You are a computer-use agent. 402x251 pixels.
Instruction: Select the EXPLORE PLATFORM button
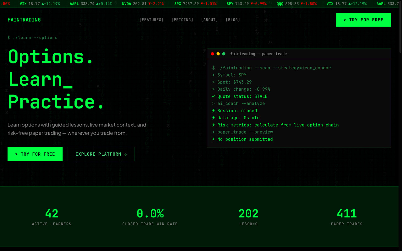point(101,154)
